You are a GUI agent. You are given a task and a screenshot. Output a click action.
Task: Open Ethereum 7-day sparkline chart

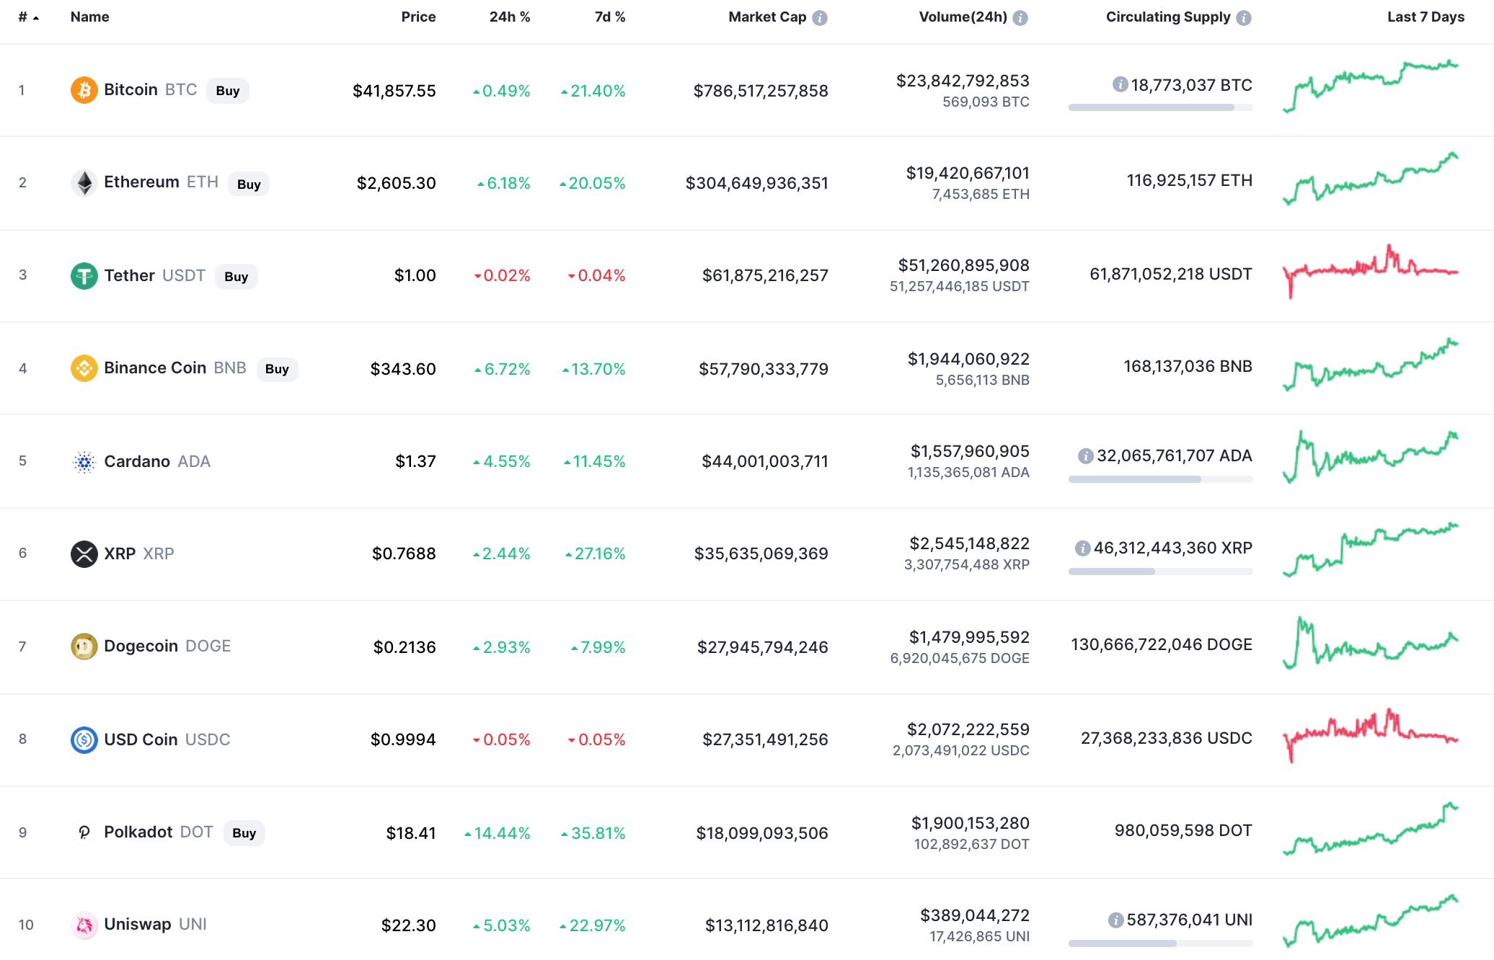click(1370, 179)
